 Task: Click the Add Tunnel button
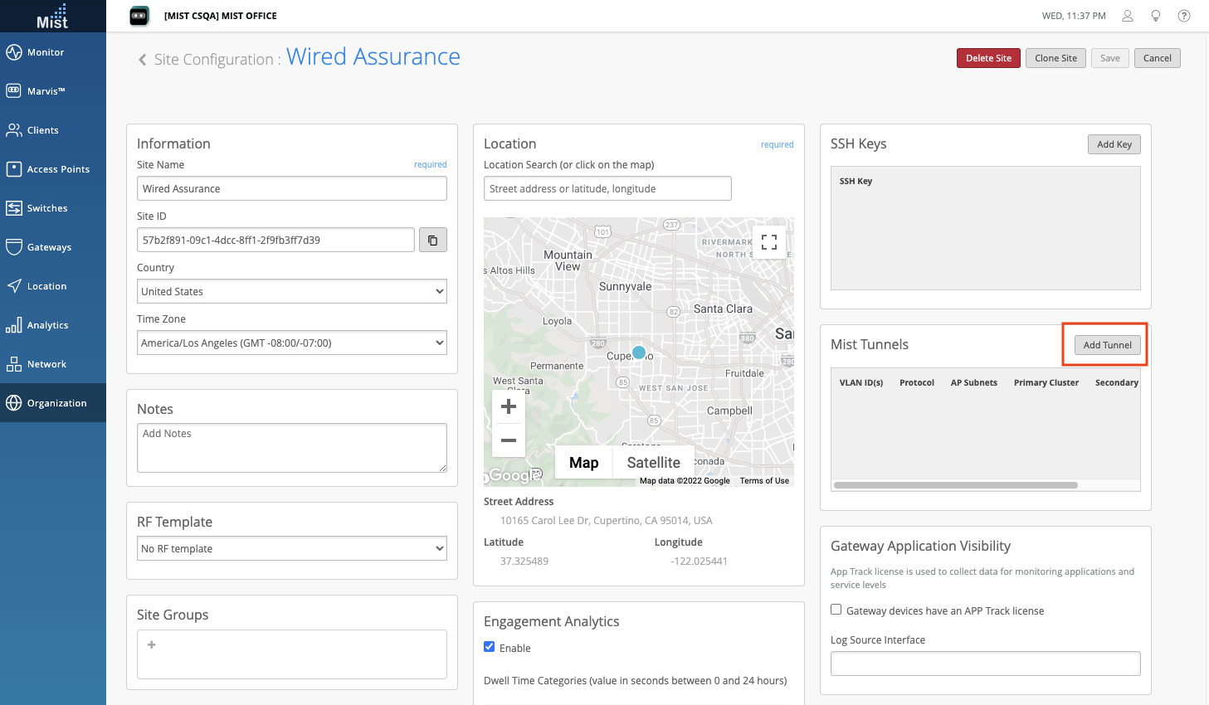pos(1107,345)
